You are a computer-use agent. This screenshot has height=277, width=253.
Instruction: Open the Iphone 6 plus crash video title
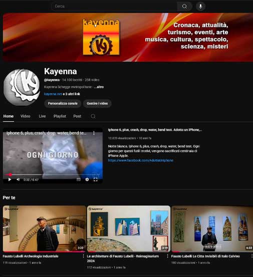click(155, 130)
